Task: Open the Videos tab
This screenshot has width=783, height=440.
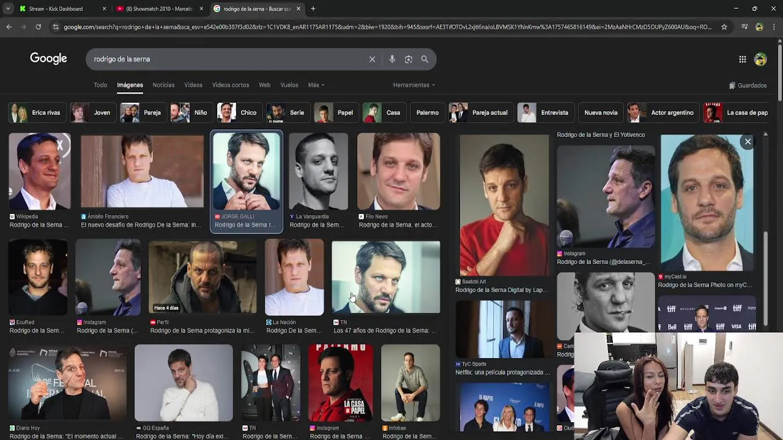Action: (193, 85)
